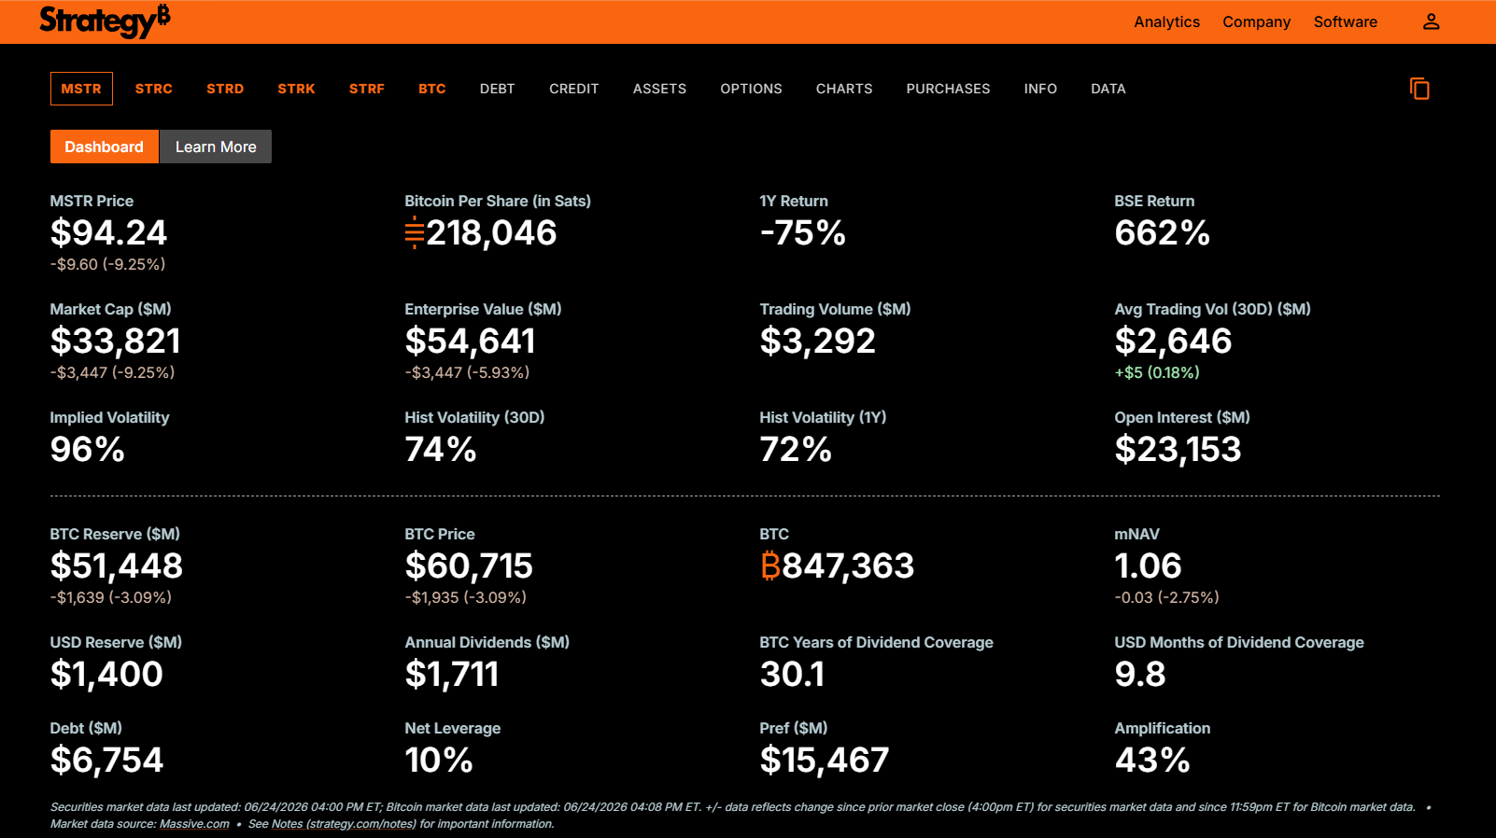Click the Trading Volume value $3,292

click(817, 341)
